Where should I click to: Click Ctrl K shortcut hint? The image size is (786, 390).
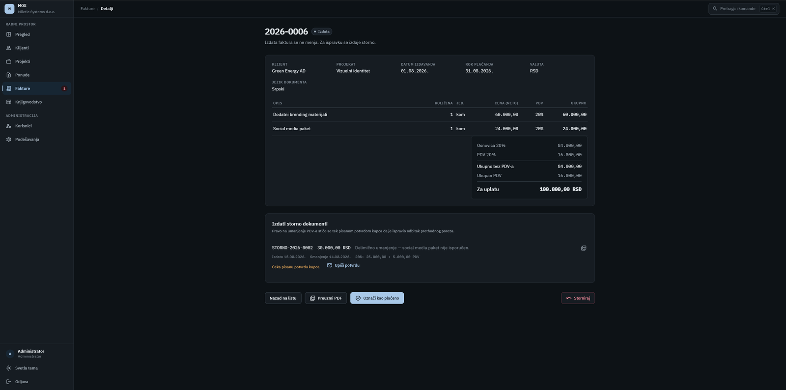coord(768,9)
